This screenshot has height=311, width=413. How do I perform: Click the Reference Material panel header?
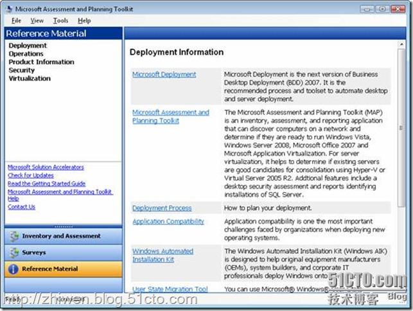(x=63, y=33)
